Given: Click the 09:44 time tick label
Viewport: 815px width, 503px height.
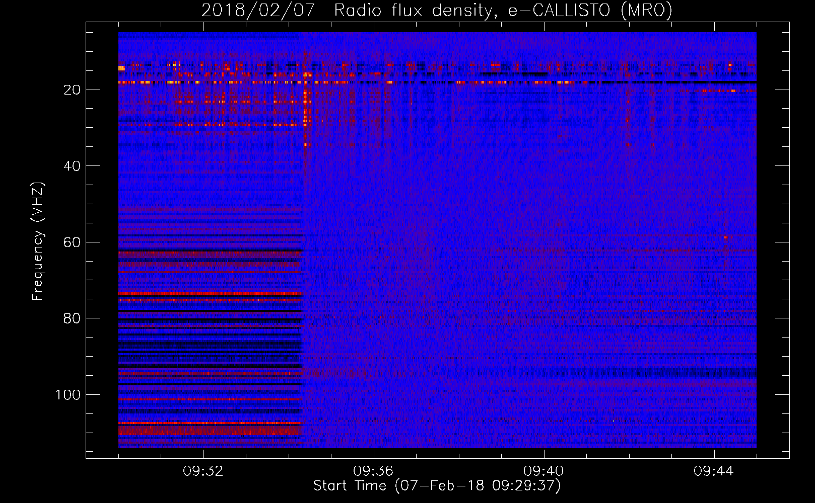Looking at the screenshot, I should click(714, 471).
